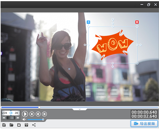The height and width of the screenshot is (129, 159).
Task: Open the blue sticker properties list icon
Action: [88, 22]
